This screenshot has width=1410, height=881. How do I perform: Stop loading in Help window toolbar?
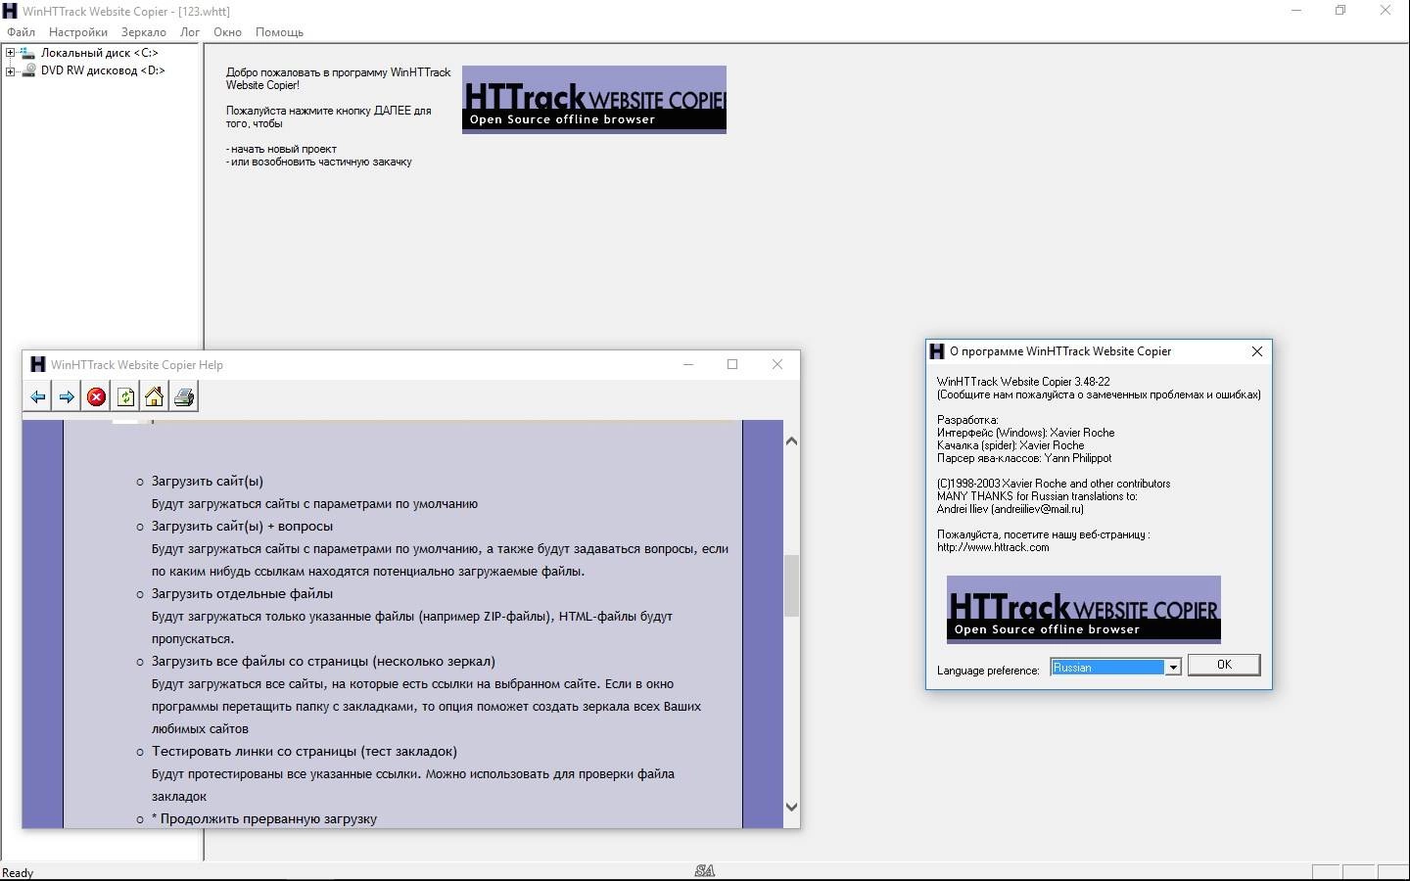96,396
